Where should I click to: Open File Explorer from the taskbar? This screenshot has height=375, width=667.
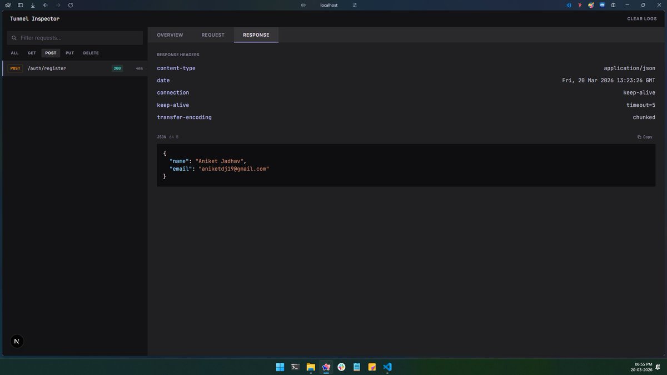311,367
